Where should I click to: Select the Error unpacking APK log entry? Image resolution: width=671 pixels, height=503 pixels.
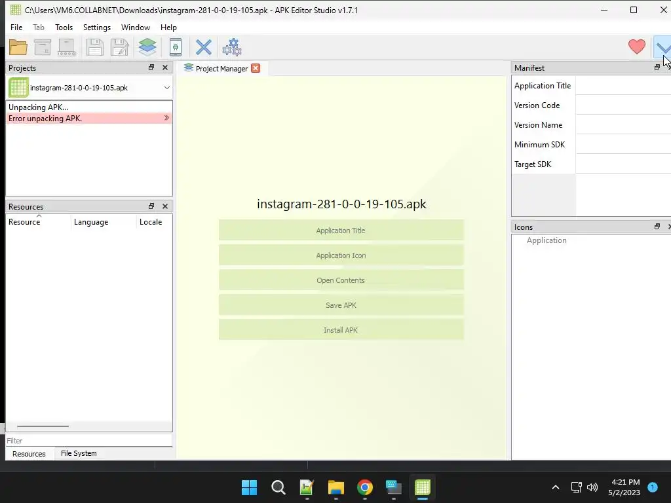[x=89, y=119]
